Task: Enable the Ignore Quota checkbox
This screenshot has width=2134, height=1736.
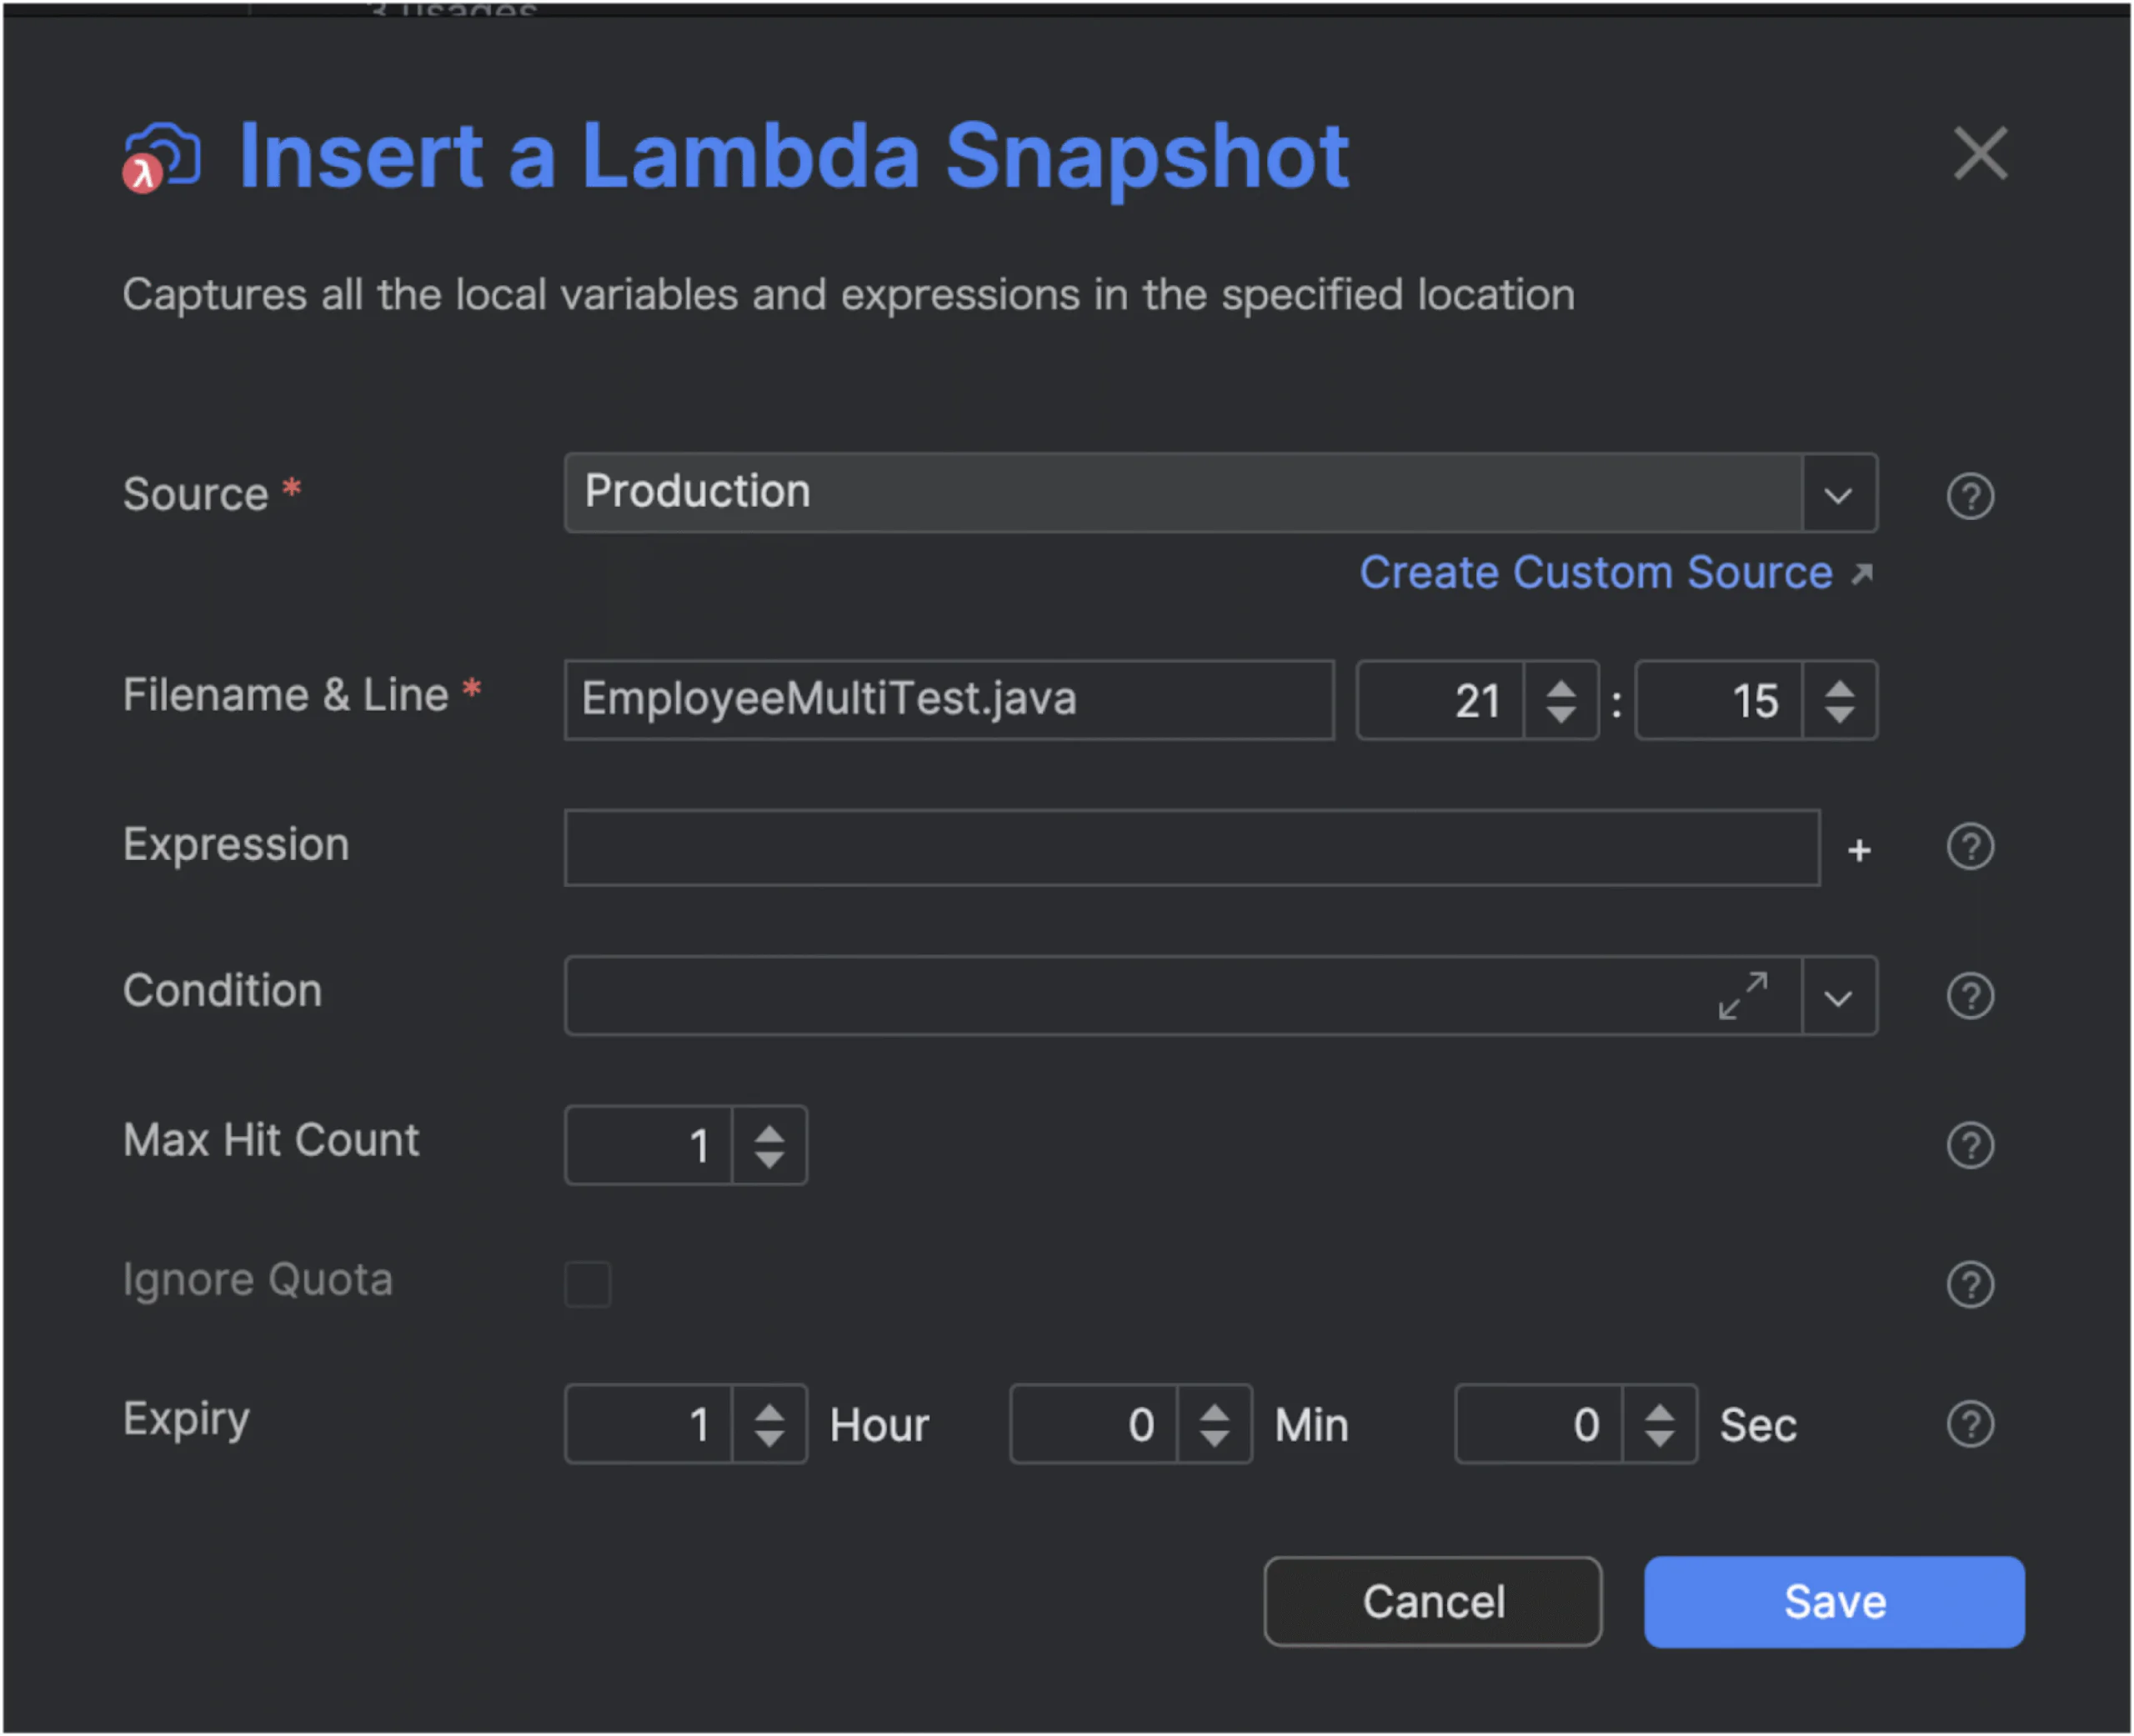Action: [589, 1284]
